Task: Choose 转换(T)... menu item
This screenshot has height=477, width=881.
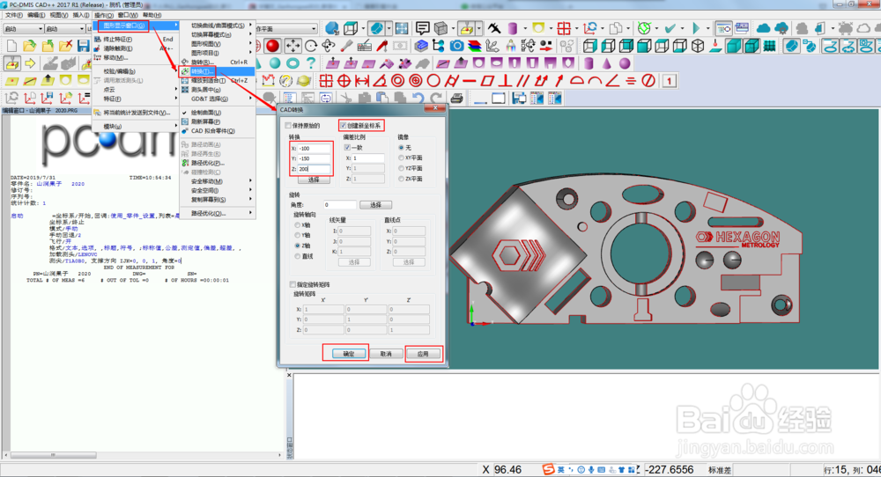Action: click(x=218, y=71)
